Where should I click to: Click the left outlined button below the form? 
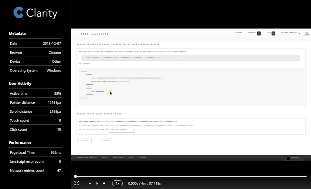pos(84,141)
